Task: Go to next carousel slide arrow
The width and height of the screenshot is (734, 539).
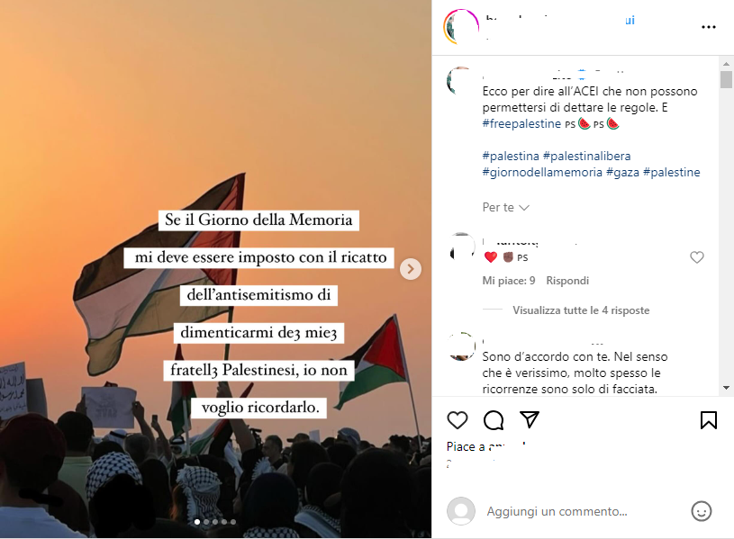Action: click(411, 269)
